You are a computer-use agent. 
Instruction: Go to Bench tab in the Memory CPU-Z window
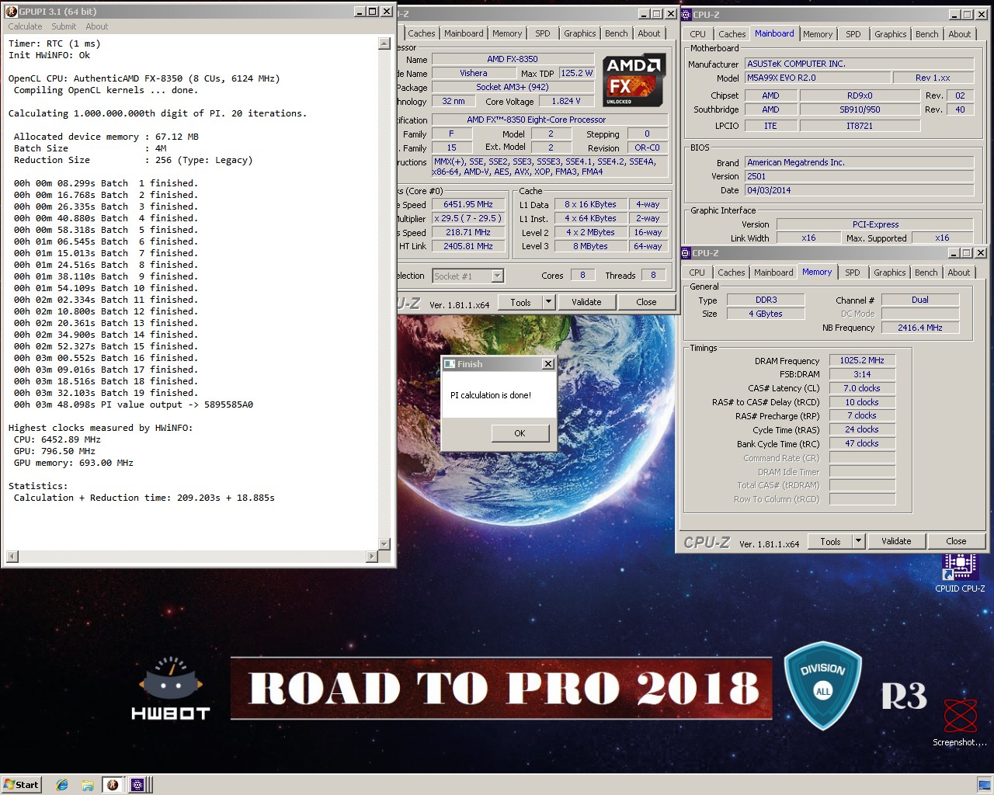pos(926,273)
